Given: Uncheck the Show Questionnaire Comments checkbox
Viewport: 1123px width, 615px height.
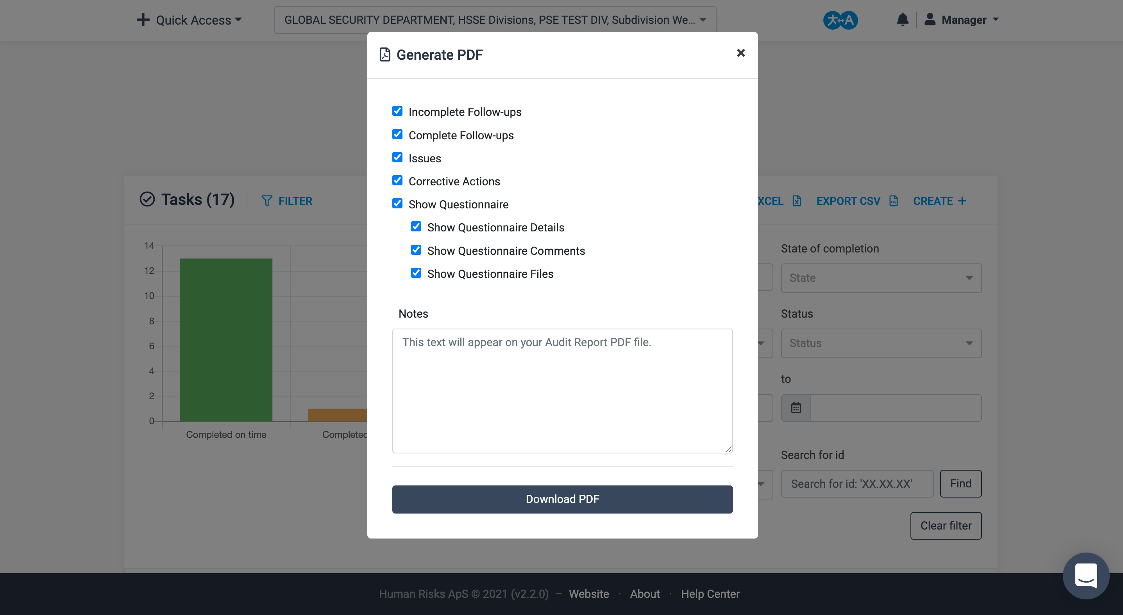Looking at the screenshot, I should pos(415,250).
